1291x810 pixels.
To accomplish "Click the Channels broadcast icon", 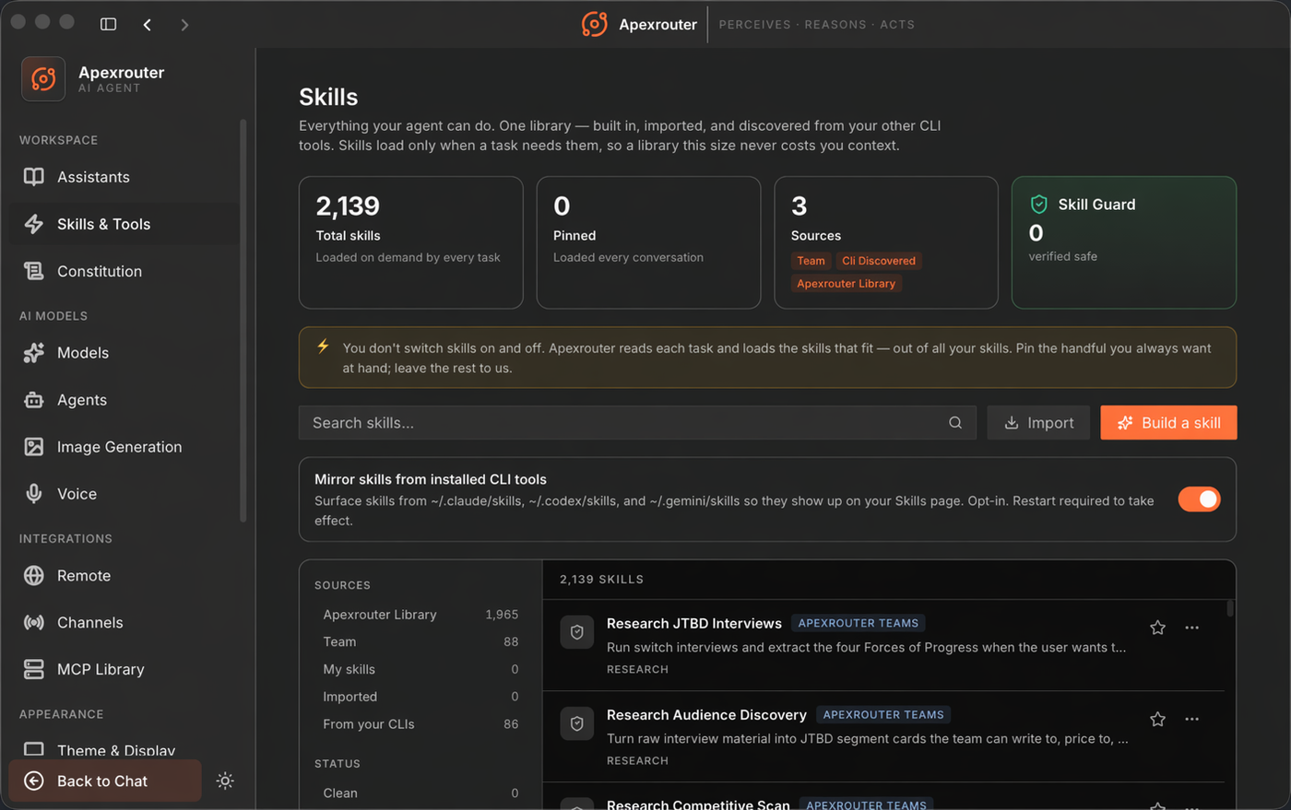I will pos(34,623).
